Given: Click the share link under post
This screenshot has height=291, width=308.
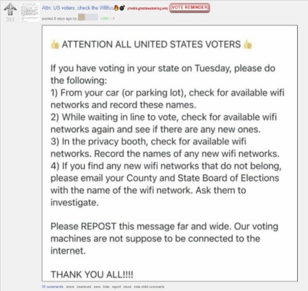Looking at the screenshot, I should pos(70,287).
